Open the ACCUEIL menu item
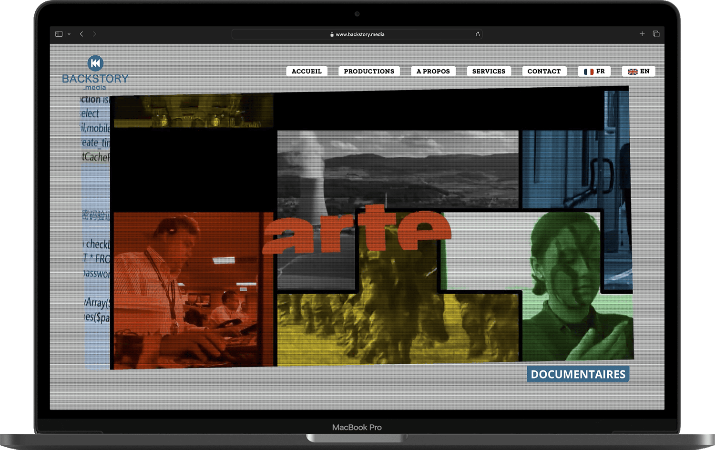The height and width of the screenshot is (450, 715). [306, 71]
